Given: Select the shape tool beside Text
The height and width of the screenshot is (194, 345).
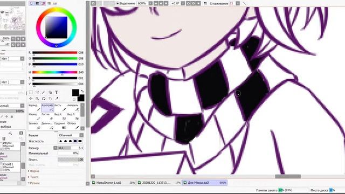Looking at the screenshot, I should tap(50, 92).
